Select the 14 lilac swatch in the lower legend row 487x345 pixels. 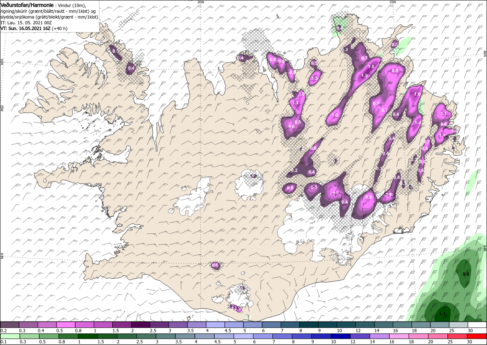click(380, 336)
